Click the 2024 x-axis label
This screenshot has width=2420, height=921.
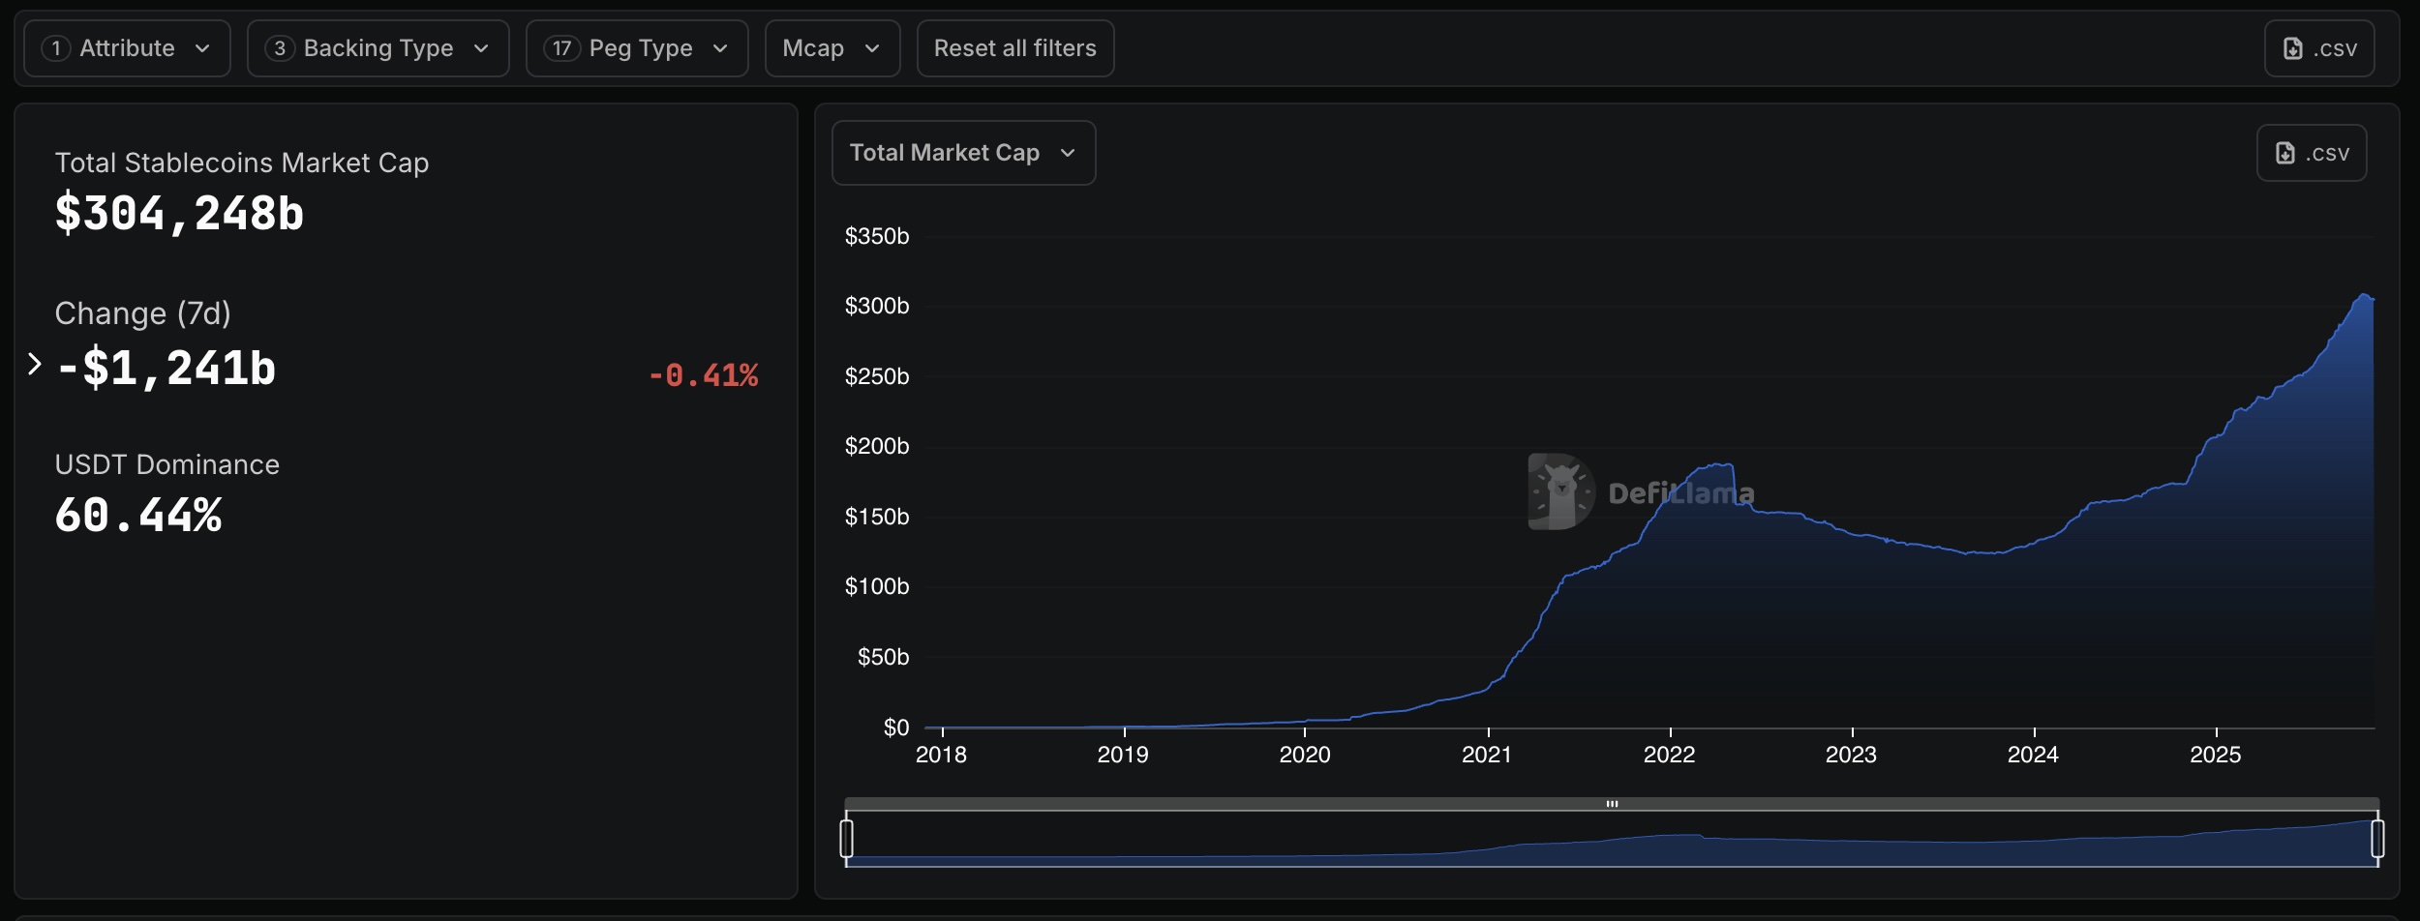pos(2032,755)
